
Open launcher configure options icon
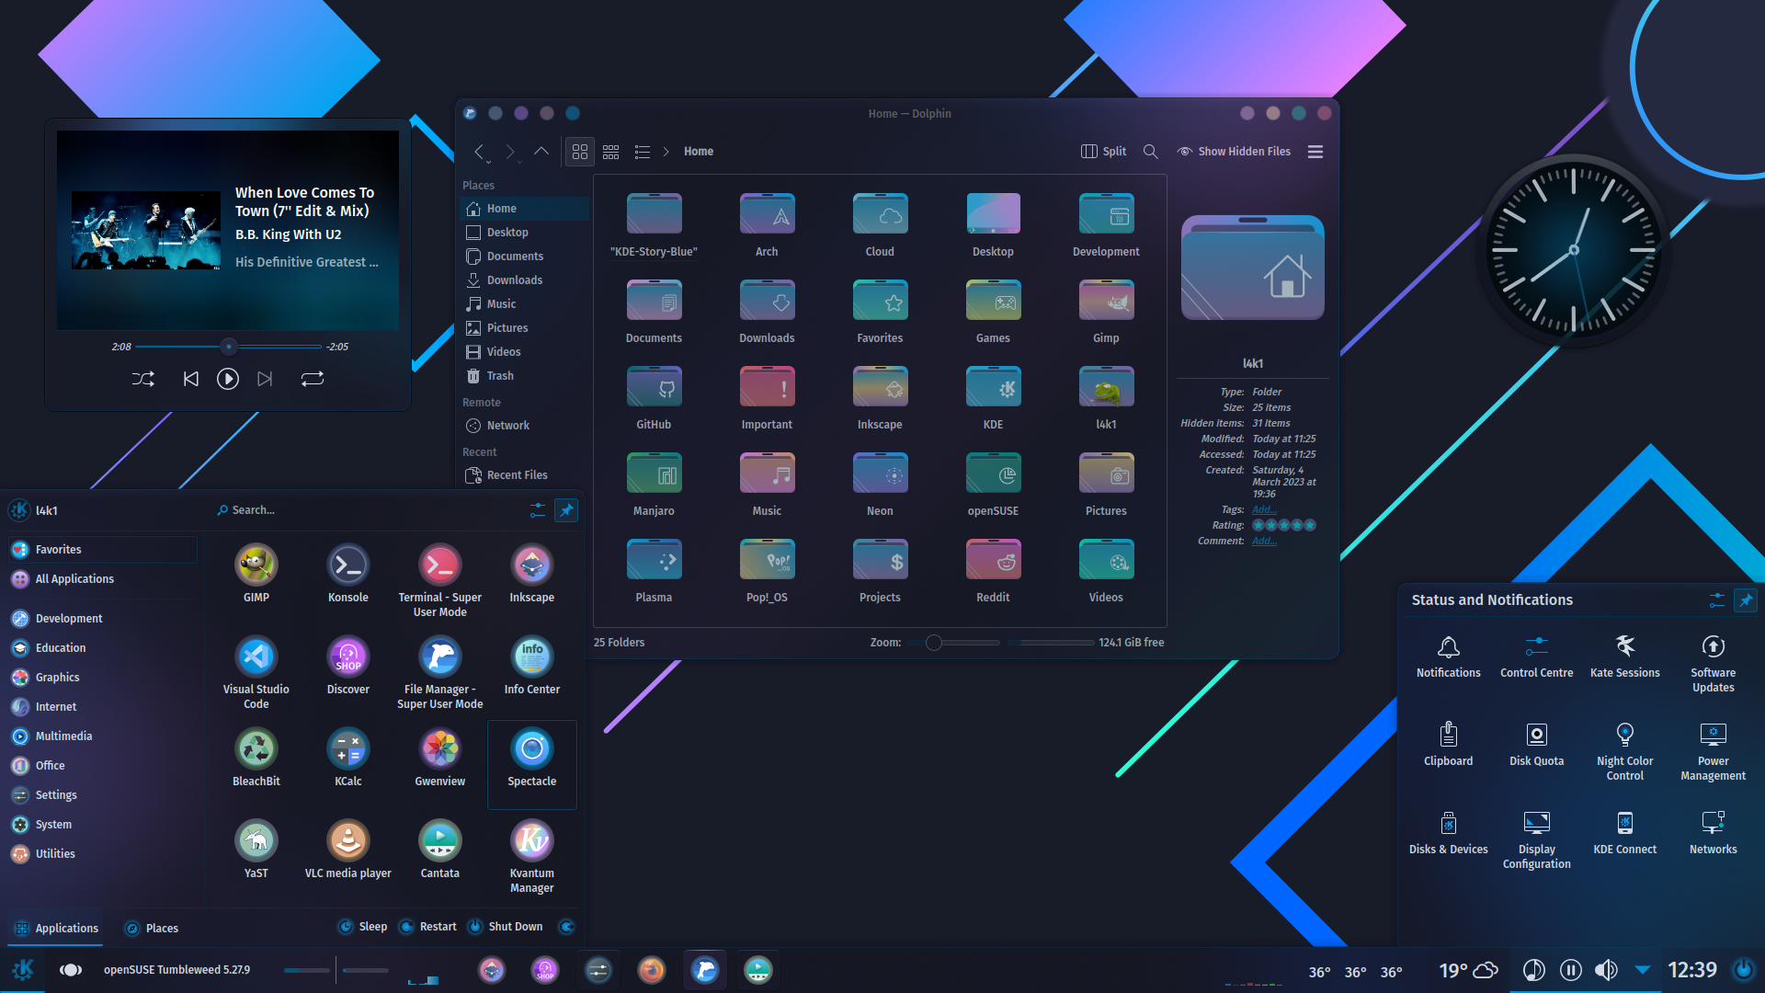click(538, 510)
